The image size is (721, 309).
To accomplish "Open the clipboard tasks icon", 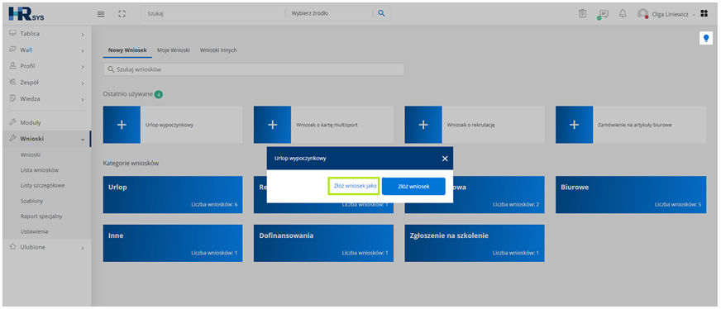I will point(583,14).
